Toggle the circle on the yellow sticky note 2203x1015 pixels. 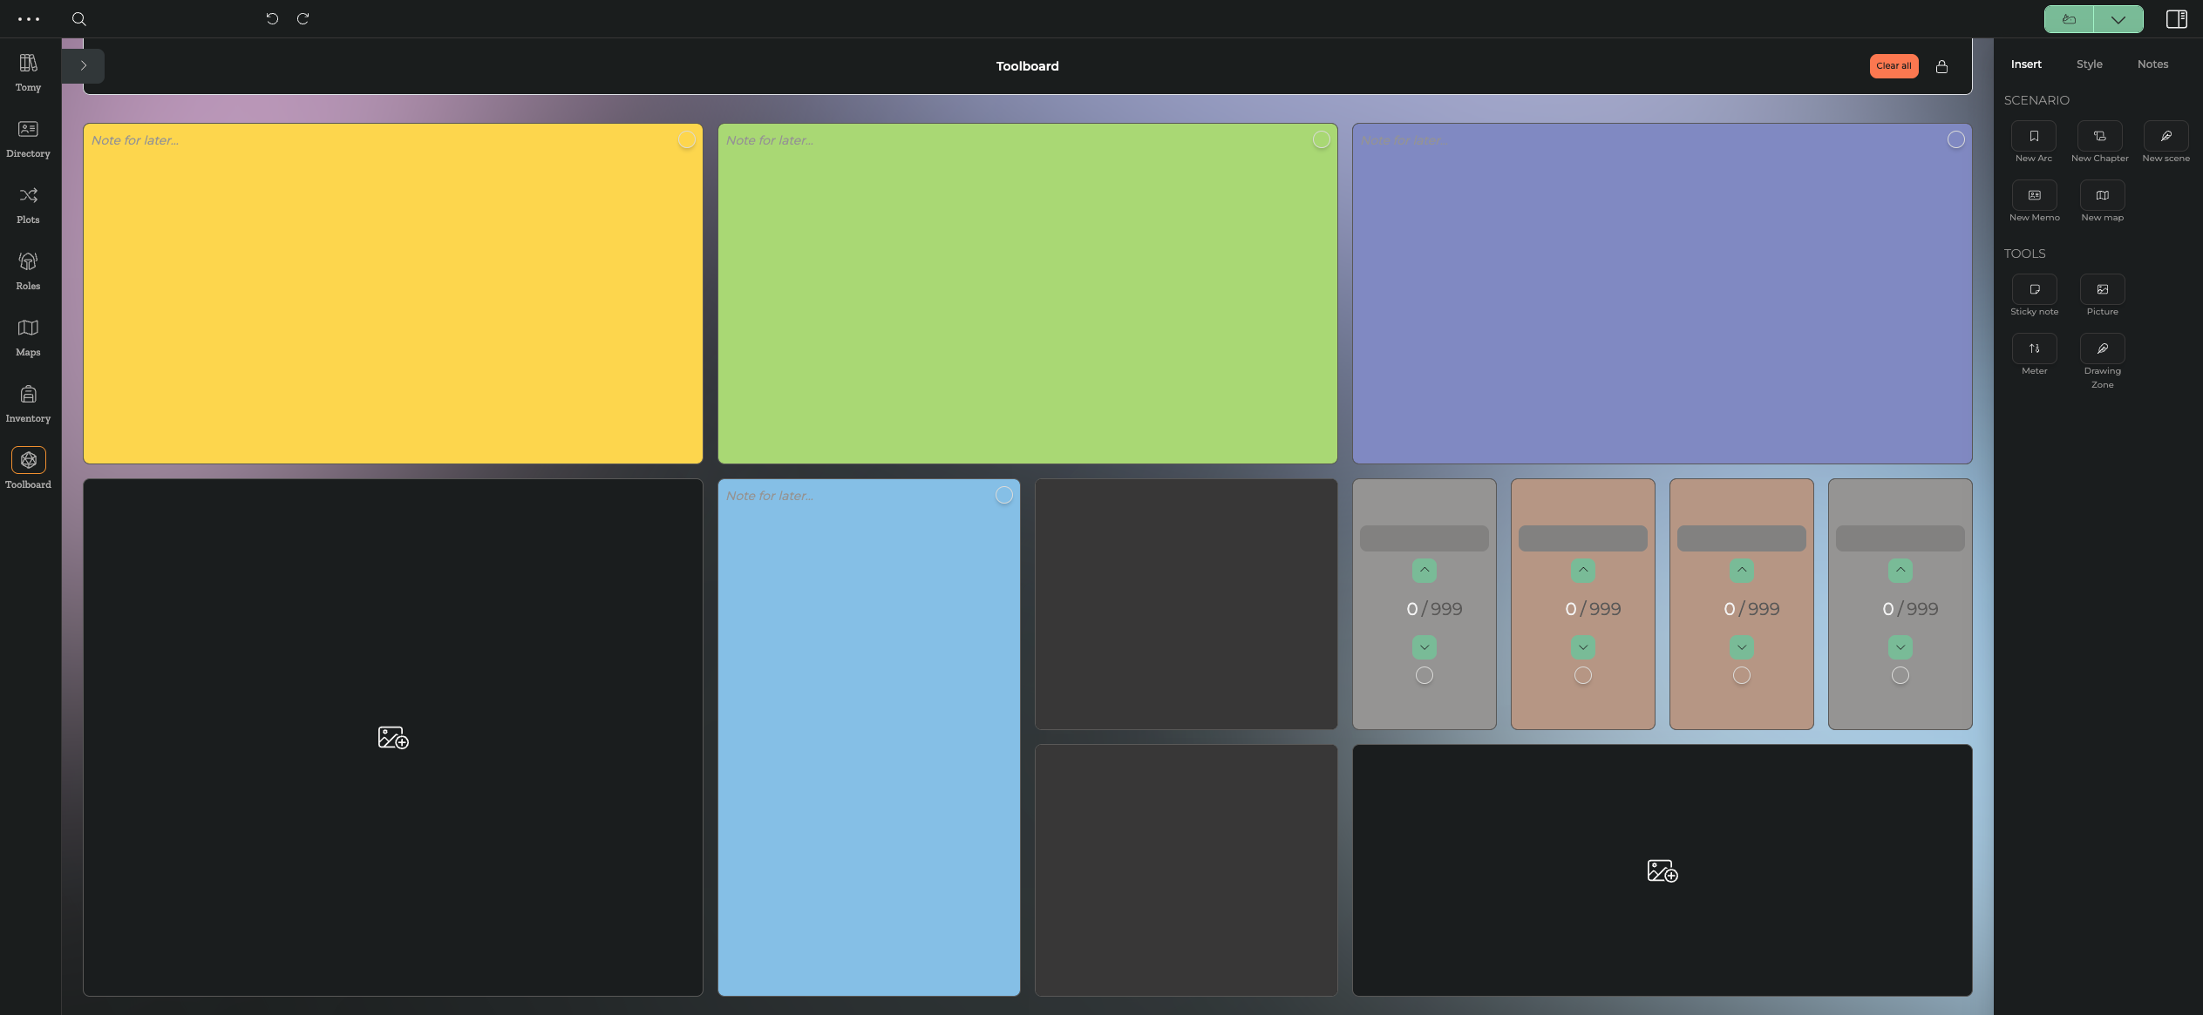pyautogui.click(x=687, y=140)
